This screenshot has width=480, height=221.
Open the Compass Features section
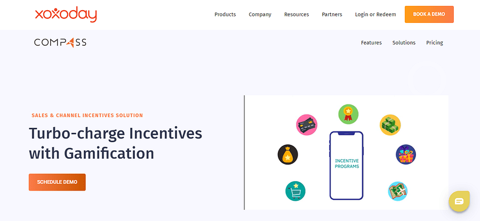tap(371, 43)
